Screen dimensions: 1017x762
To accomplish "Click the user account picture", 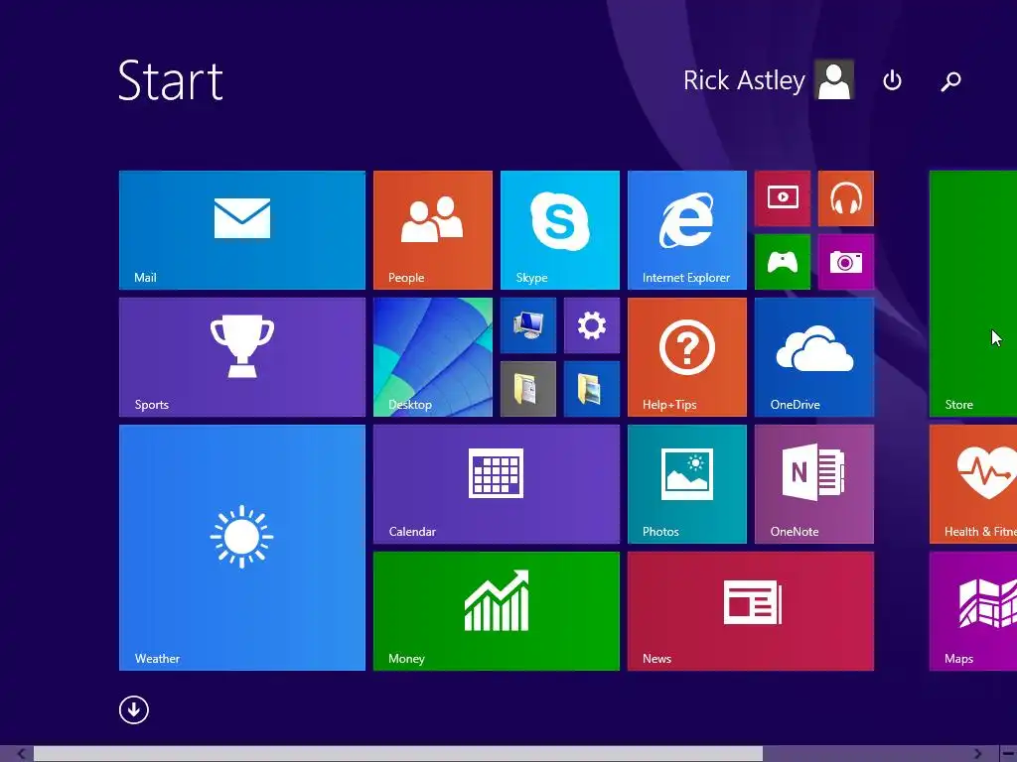I will pos(834,79).
